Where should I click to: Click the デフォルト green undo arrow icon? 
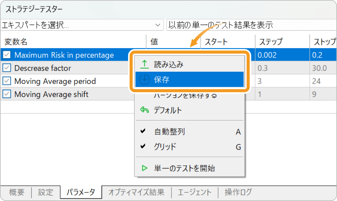click(145, 110)
